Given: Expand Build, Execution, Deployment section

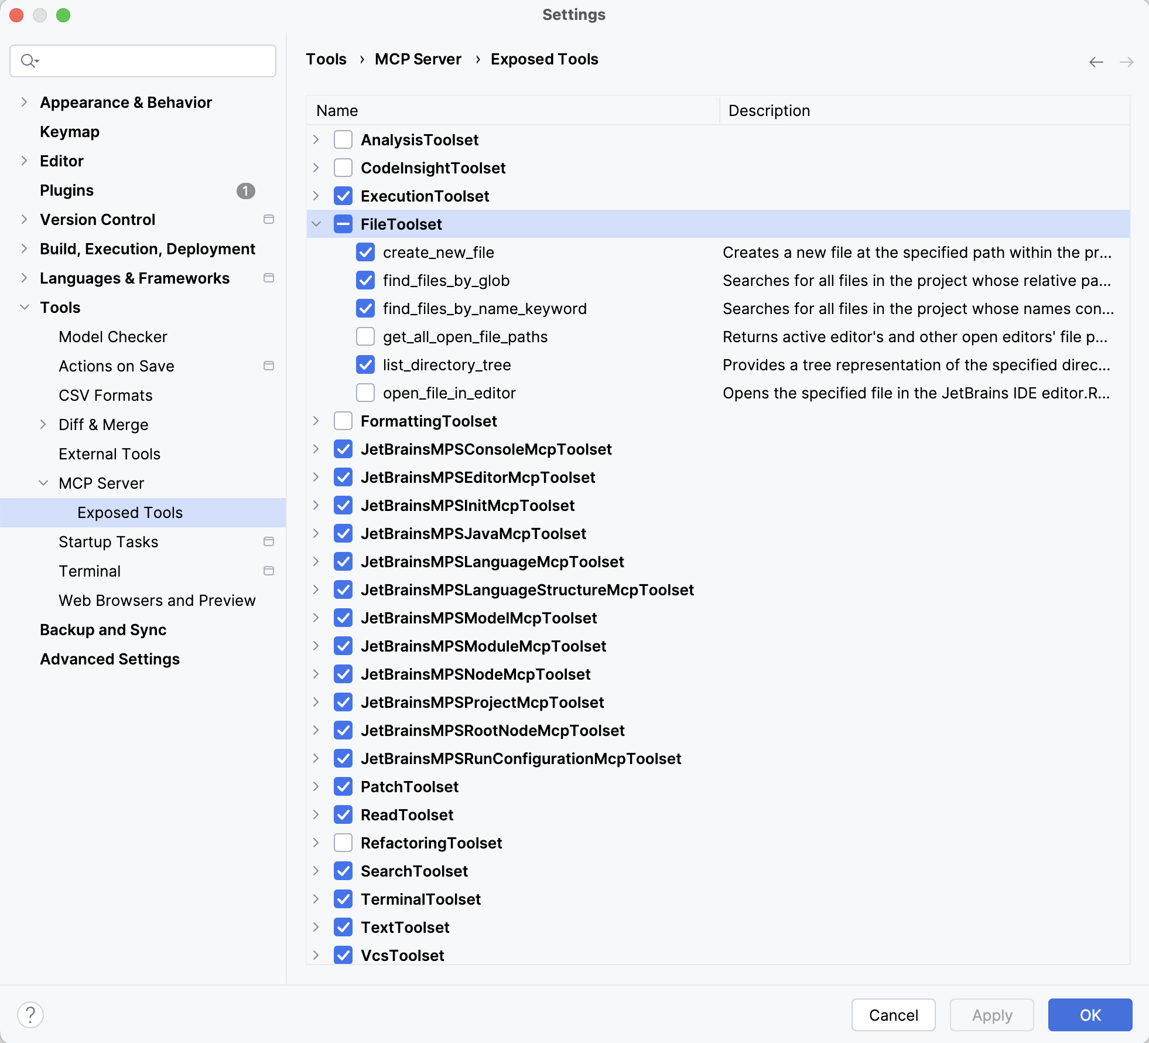Looking at the screenshot, I should (x=24, y=249).
